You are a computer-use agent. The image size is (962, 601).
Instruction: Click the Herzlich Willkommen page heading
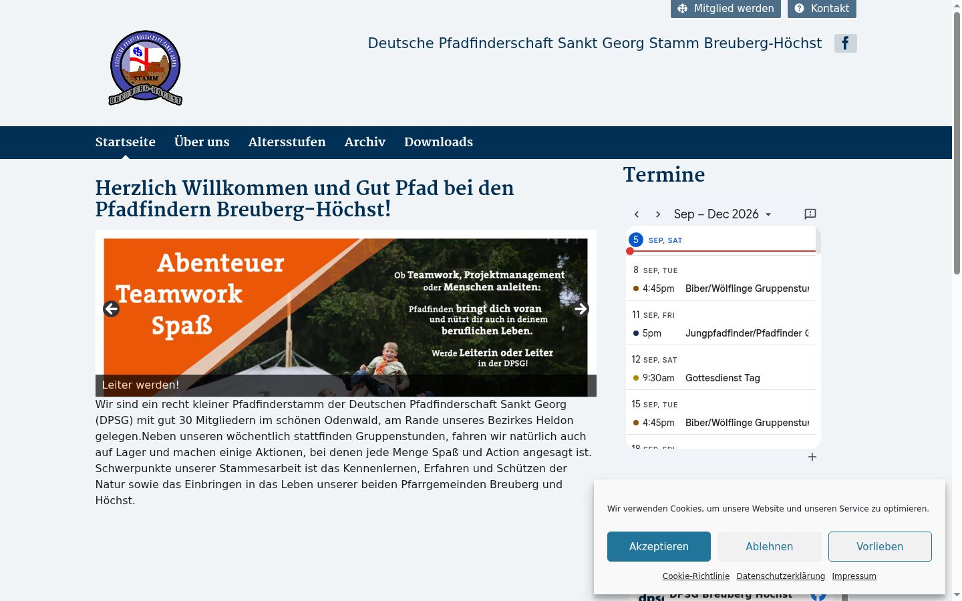(x=305, y=198)
